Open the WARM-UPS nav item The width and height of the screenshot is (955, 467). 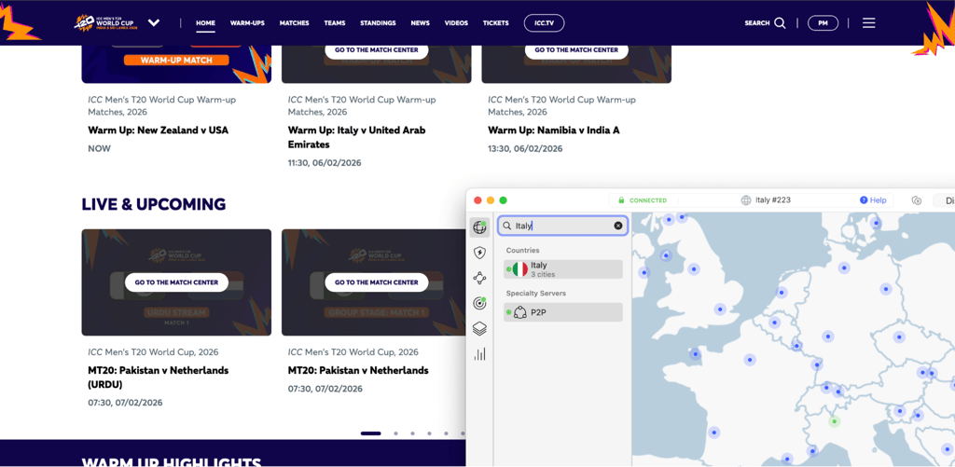tap(247, 23)
